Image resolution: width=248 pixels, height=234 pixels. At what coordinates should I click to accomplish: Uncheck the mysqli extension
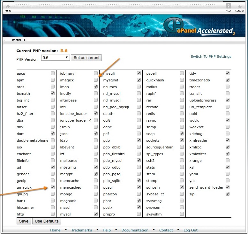coord(139,73)
